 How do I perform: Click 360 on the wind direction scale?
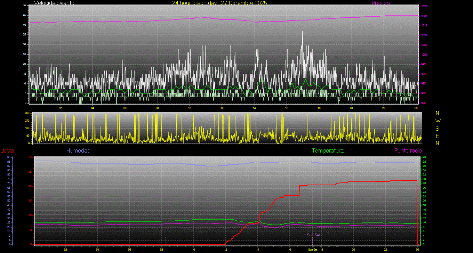[x=27, y=114]
